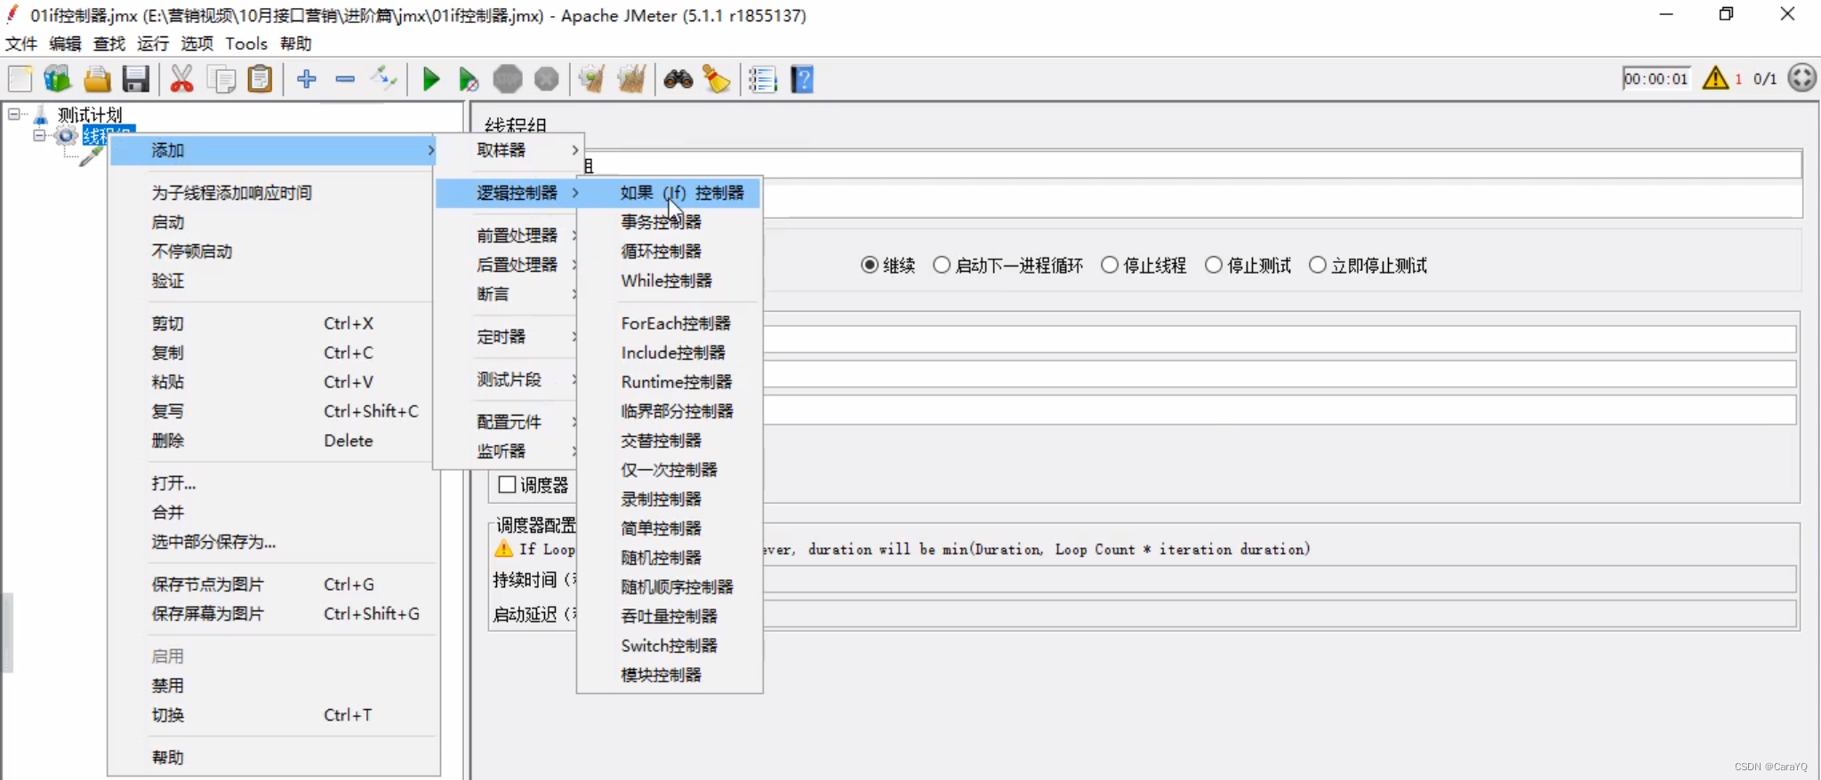
Task: Click the Open file folder icon
Action: tap(97, 79)
